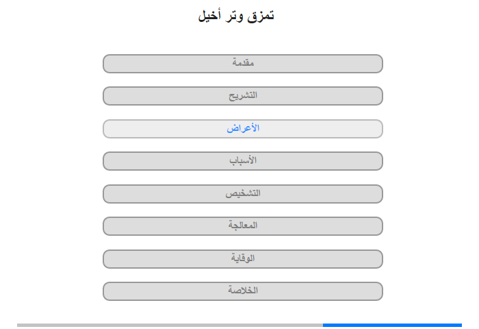Click where blue meets gray on progress bar
479x329 pixels.
click(323, 325)
